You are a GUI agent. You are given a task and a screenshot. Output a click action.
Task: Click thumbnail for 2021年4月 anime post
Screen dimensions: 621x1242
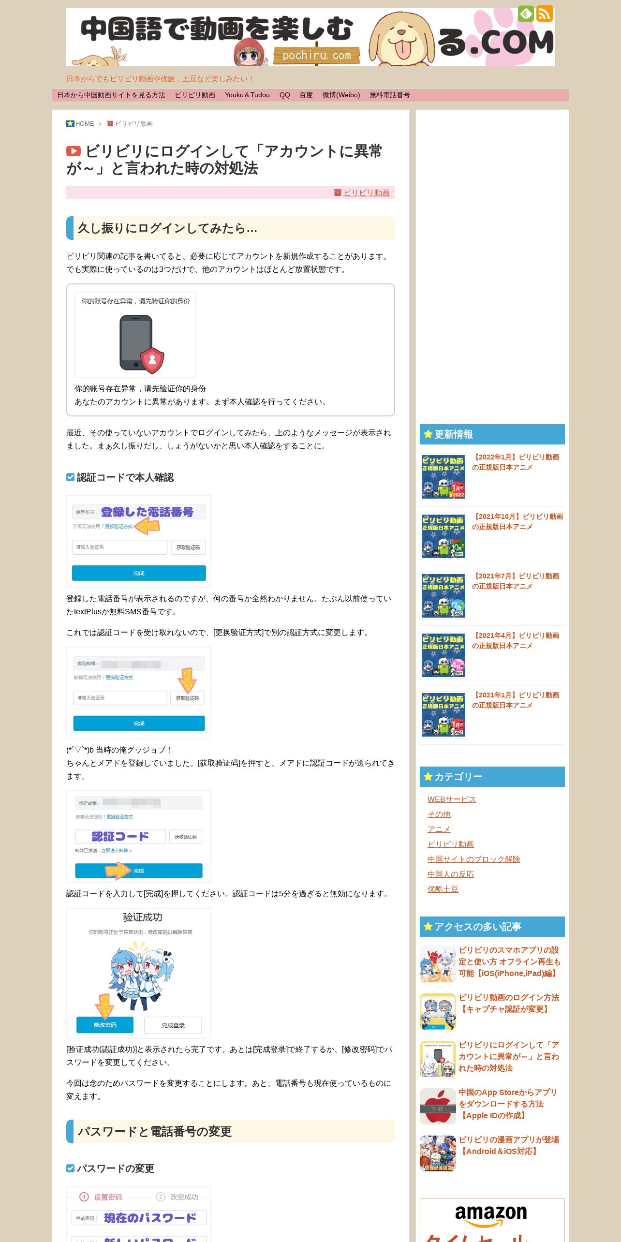coord(444,655)
